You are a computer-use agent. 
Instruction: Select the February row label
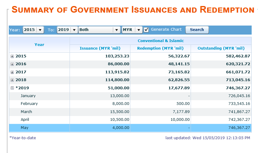point(29,104)
